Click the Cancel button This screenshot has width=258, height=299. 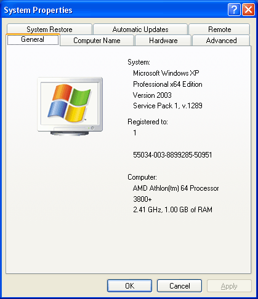click(179, 285)
